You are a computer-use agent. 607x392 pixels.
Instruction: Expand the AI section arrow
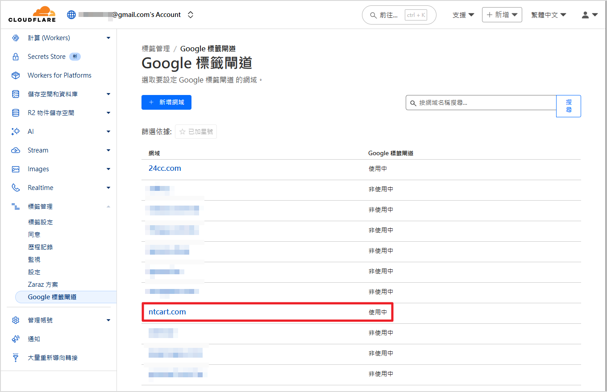(108, 132)
